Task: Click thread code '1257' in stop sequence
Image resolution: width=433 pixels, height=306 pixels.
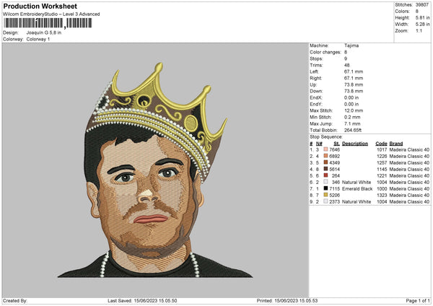Action: click(382, 162)
